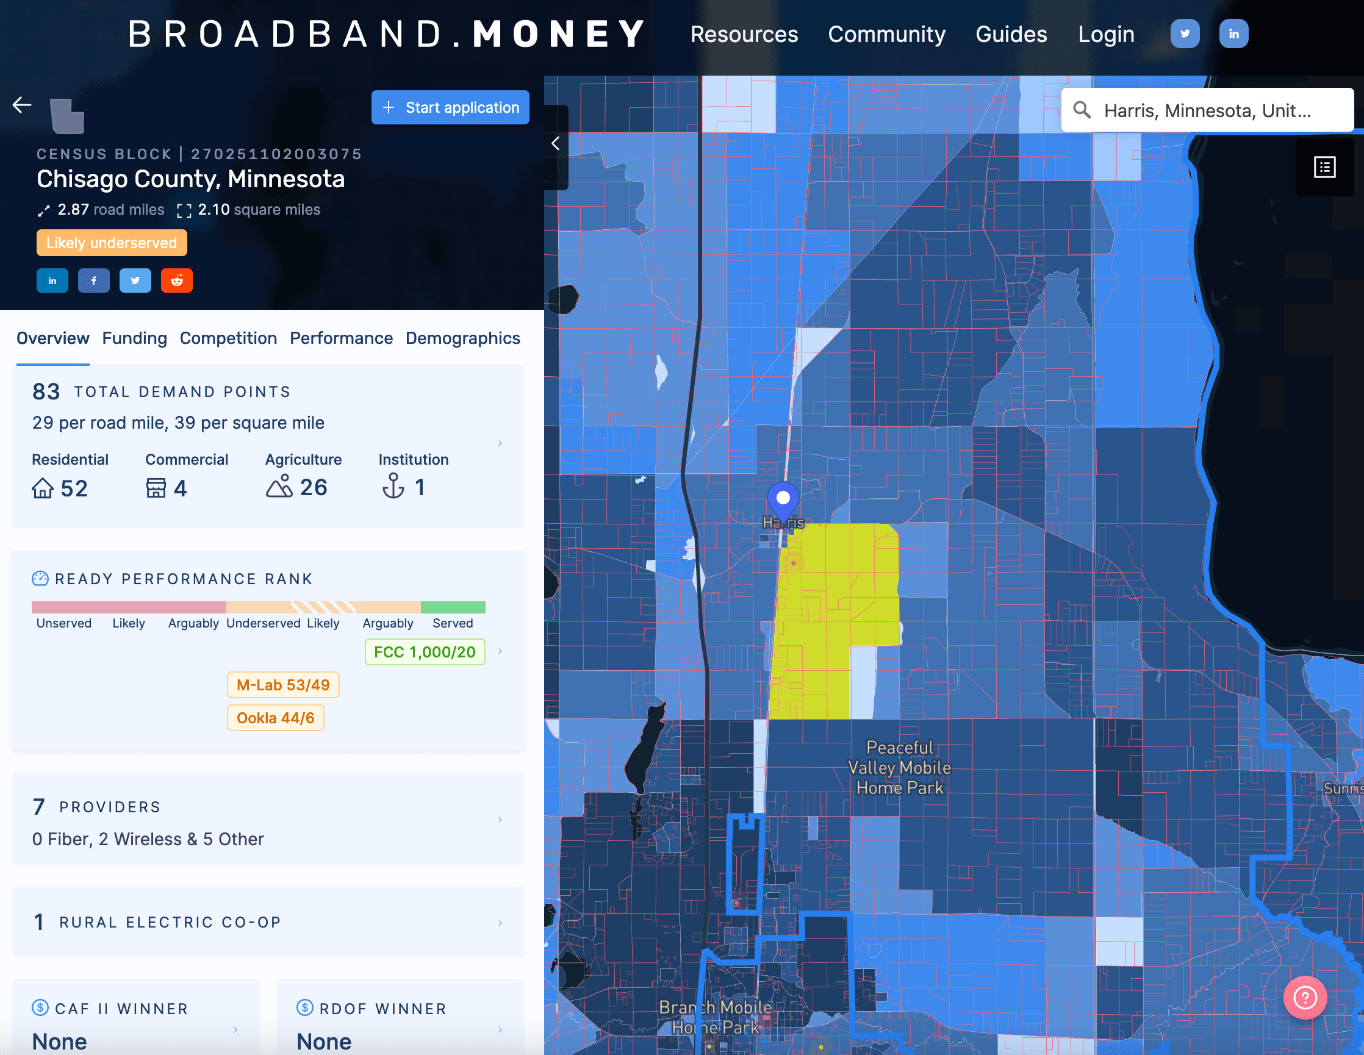The width and height of the screenshot is (1364, 1055).
Task: Click the map search field for Harris, Minnesota
Action: tap(1207, 110)
